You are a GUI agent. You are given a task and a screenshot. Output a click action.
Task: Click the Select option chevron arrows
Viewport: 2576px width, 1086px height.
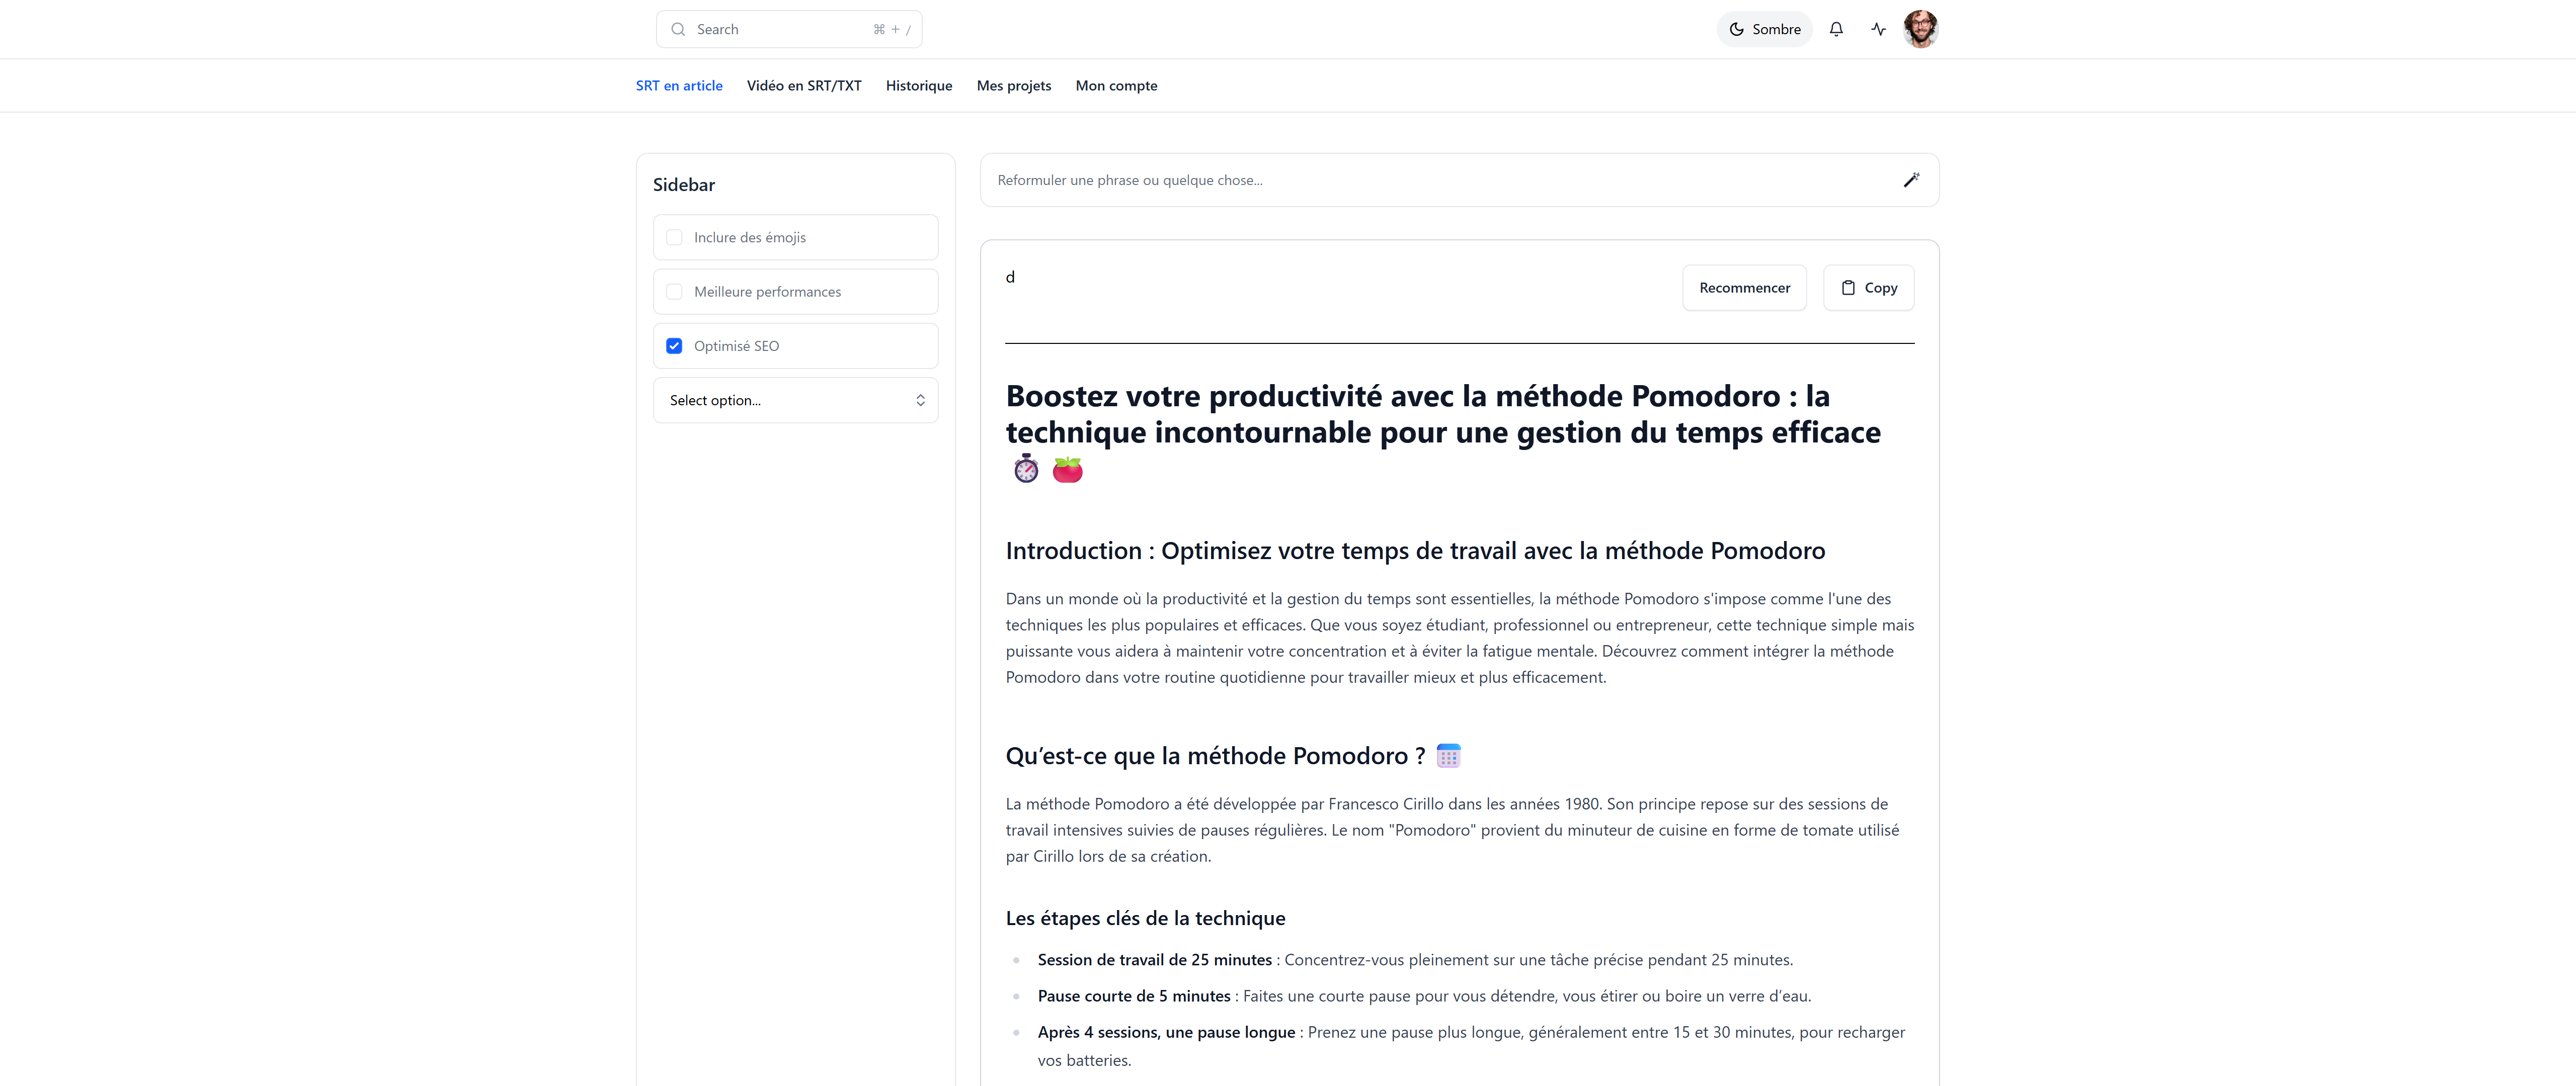coord(920,401)
